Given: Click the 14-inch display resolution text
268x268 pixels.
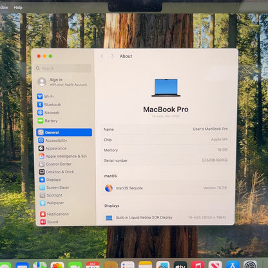Looking at the screenshot, I should pos(207,217).
